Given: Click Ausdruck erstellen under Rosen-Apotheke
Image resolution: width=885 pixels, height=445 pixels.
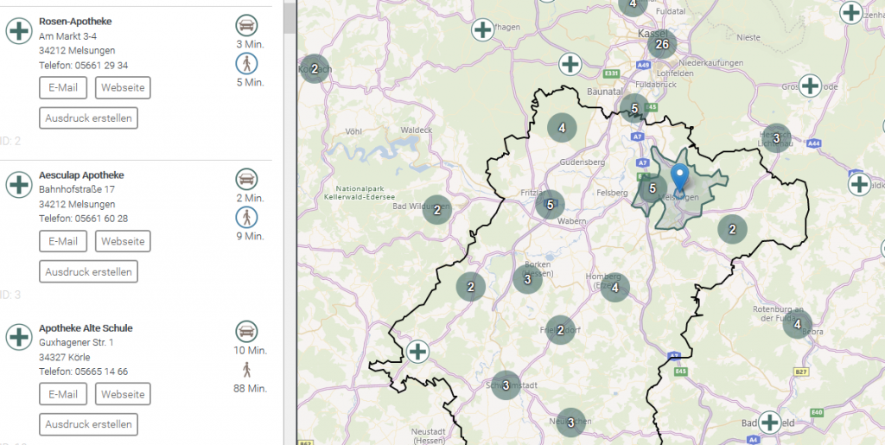Looking at the screenshot, I should 89,118.
